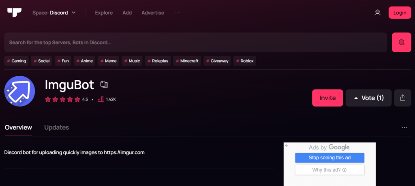415x186 pixels.
Task: Click the Login button
Action: point(400,13)
